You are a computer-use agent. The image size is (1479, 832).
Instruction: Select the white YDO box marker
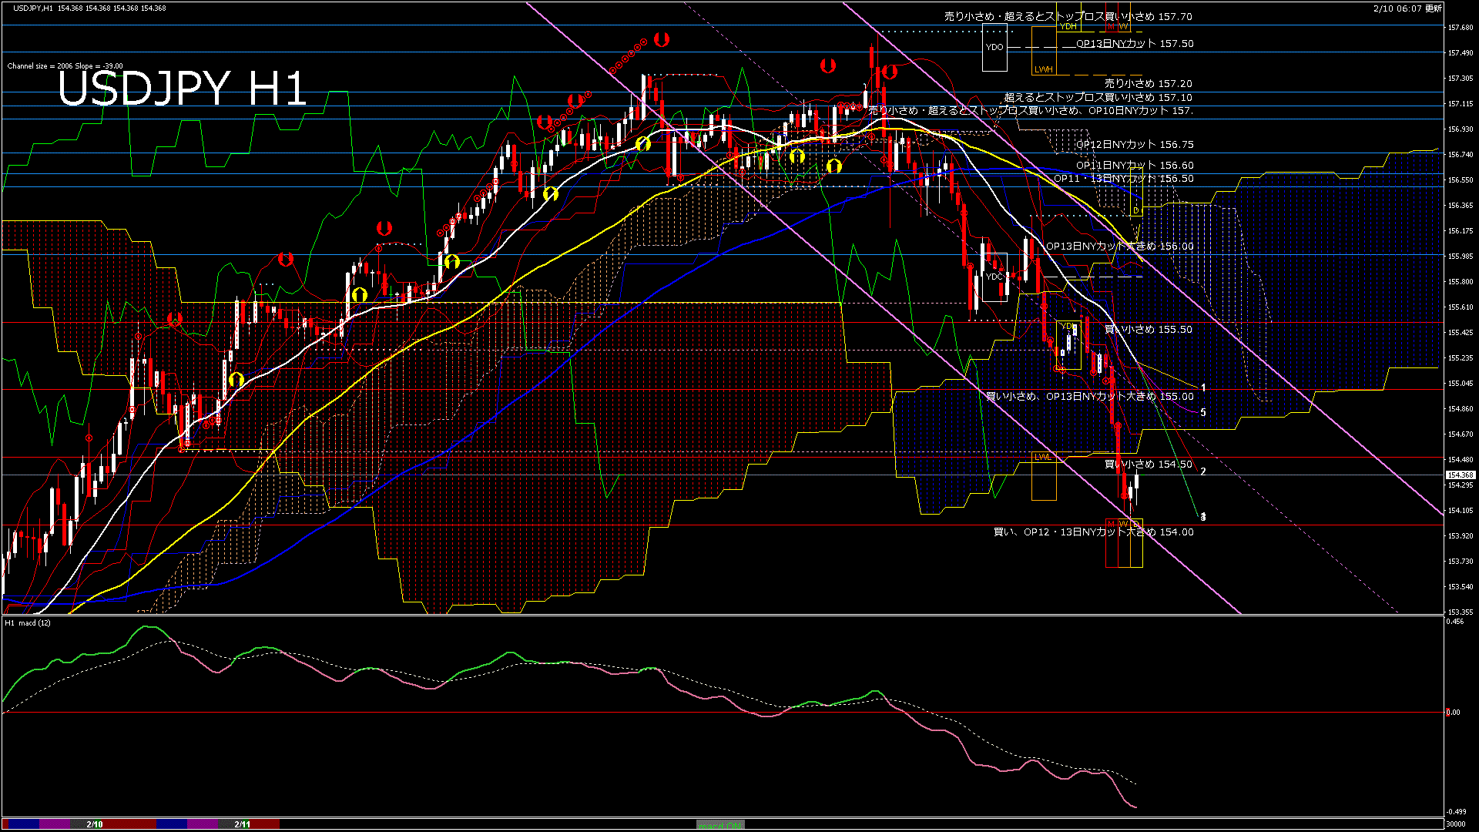point(994,47)
